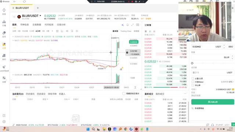Open more options dots in latest trades

click(185, 94)
